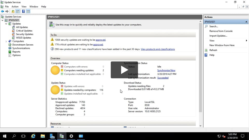Screen dimensions: 249x140
Task: Open the Action menu
Action: click(x=15, y=6)
